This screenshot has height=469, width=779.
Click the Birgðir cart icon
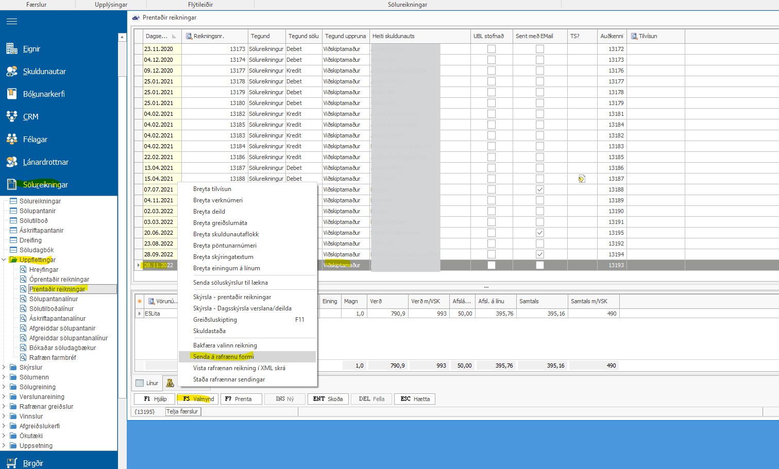click(11, 463)
